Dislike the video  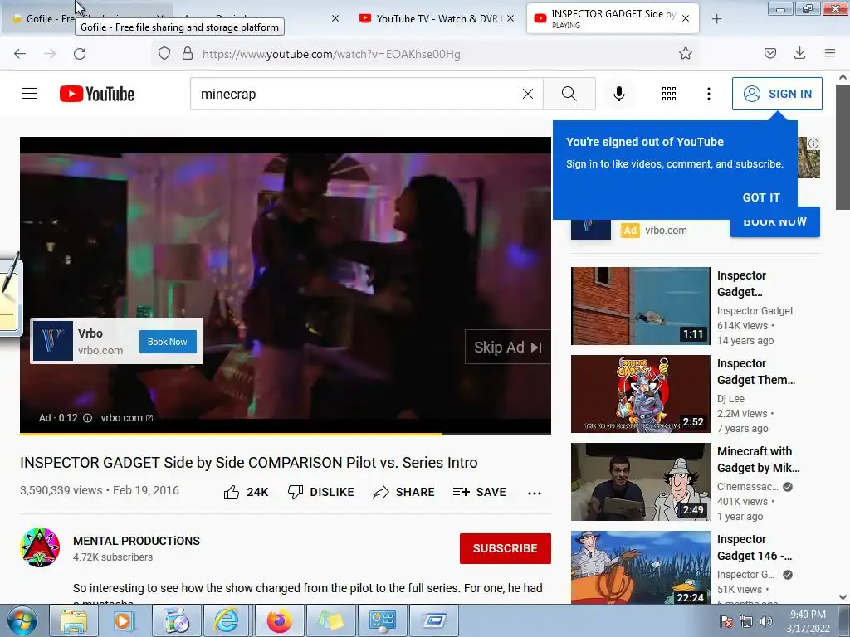320,492
